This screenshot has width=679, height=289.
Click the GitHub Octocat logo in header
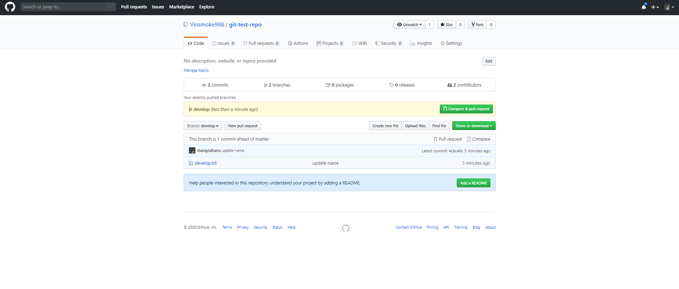pyautogui.click(x=10, y=7)
